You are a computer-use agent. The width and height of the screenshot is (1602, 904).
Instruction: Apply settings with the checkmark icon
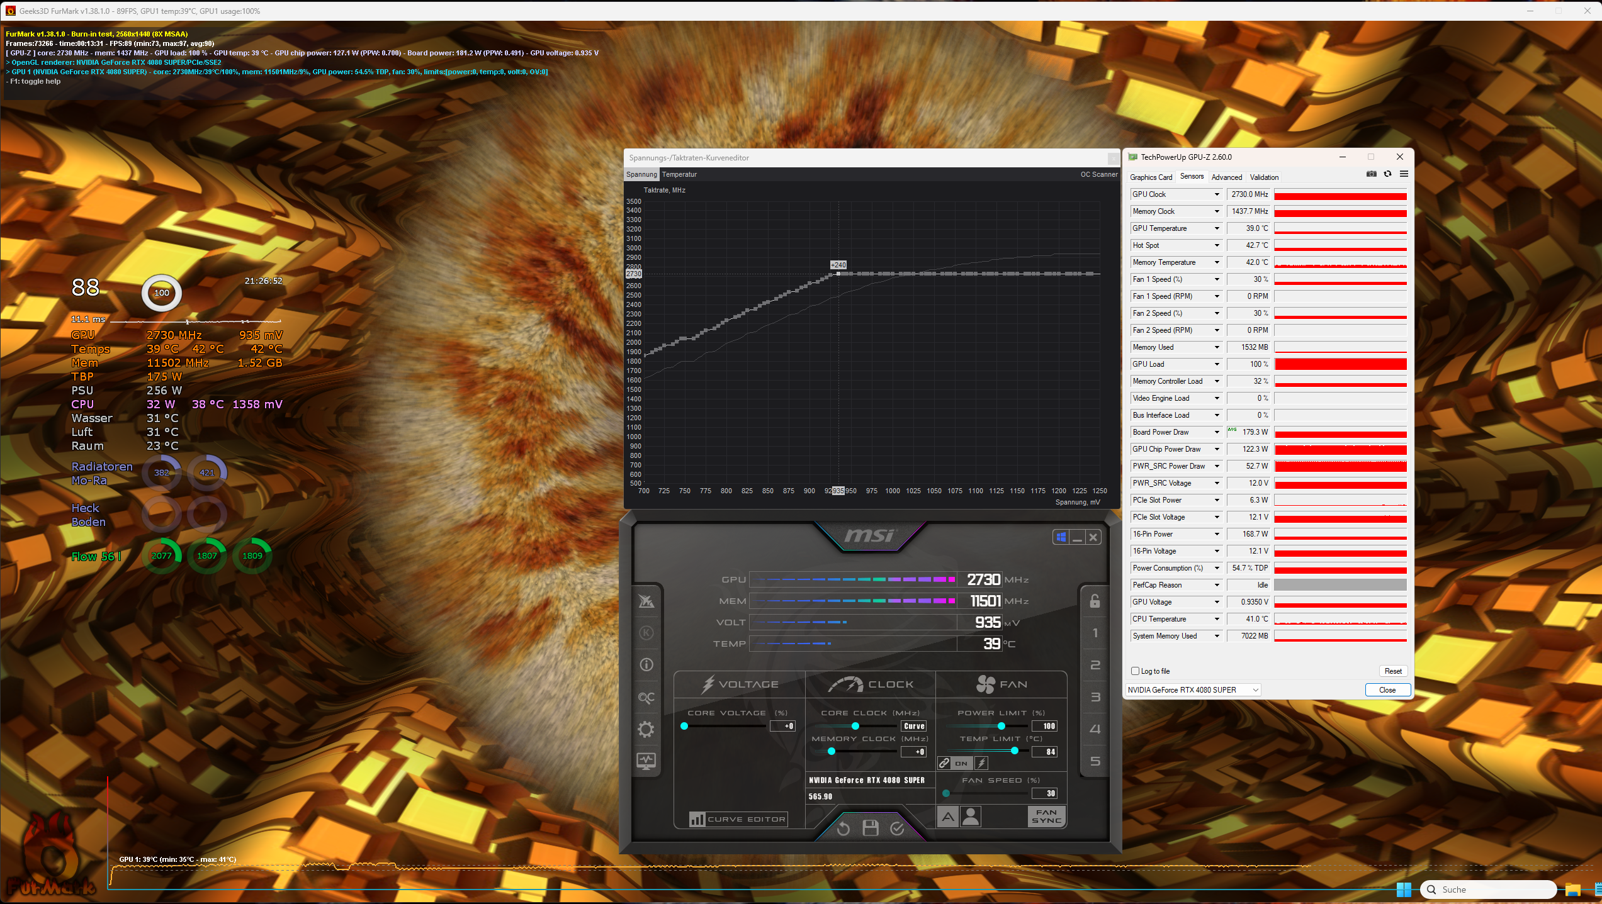point(897,829)
